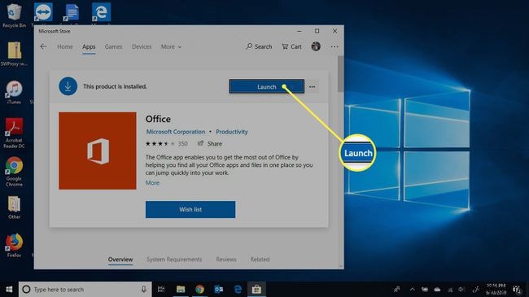
Task: Open Task View from the taskbar
Action: point(161,289)
